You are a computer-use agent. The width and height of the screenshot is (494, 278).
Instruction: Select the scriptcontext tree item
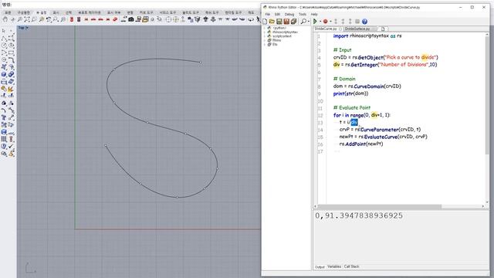282,36
